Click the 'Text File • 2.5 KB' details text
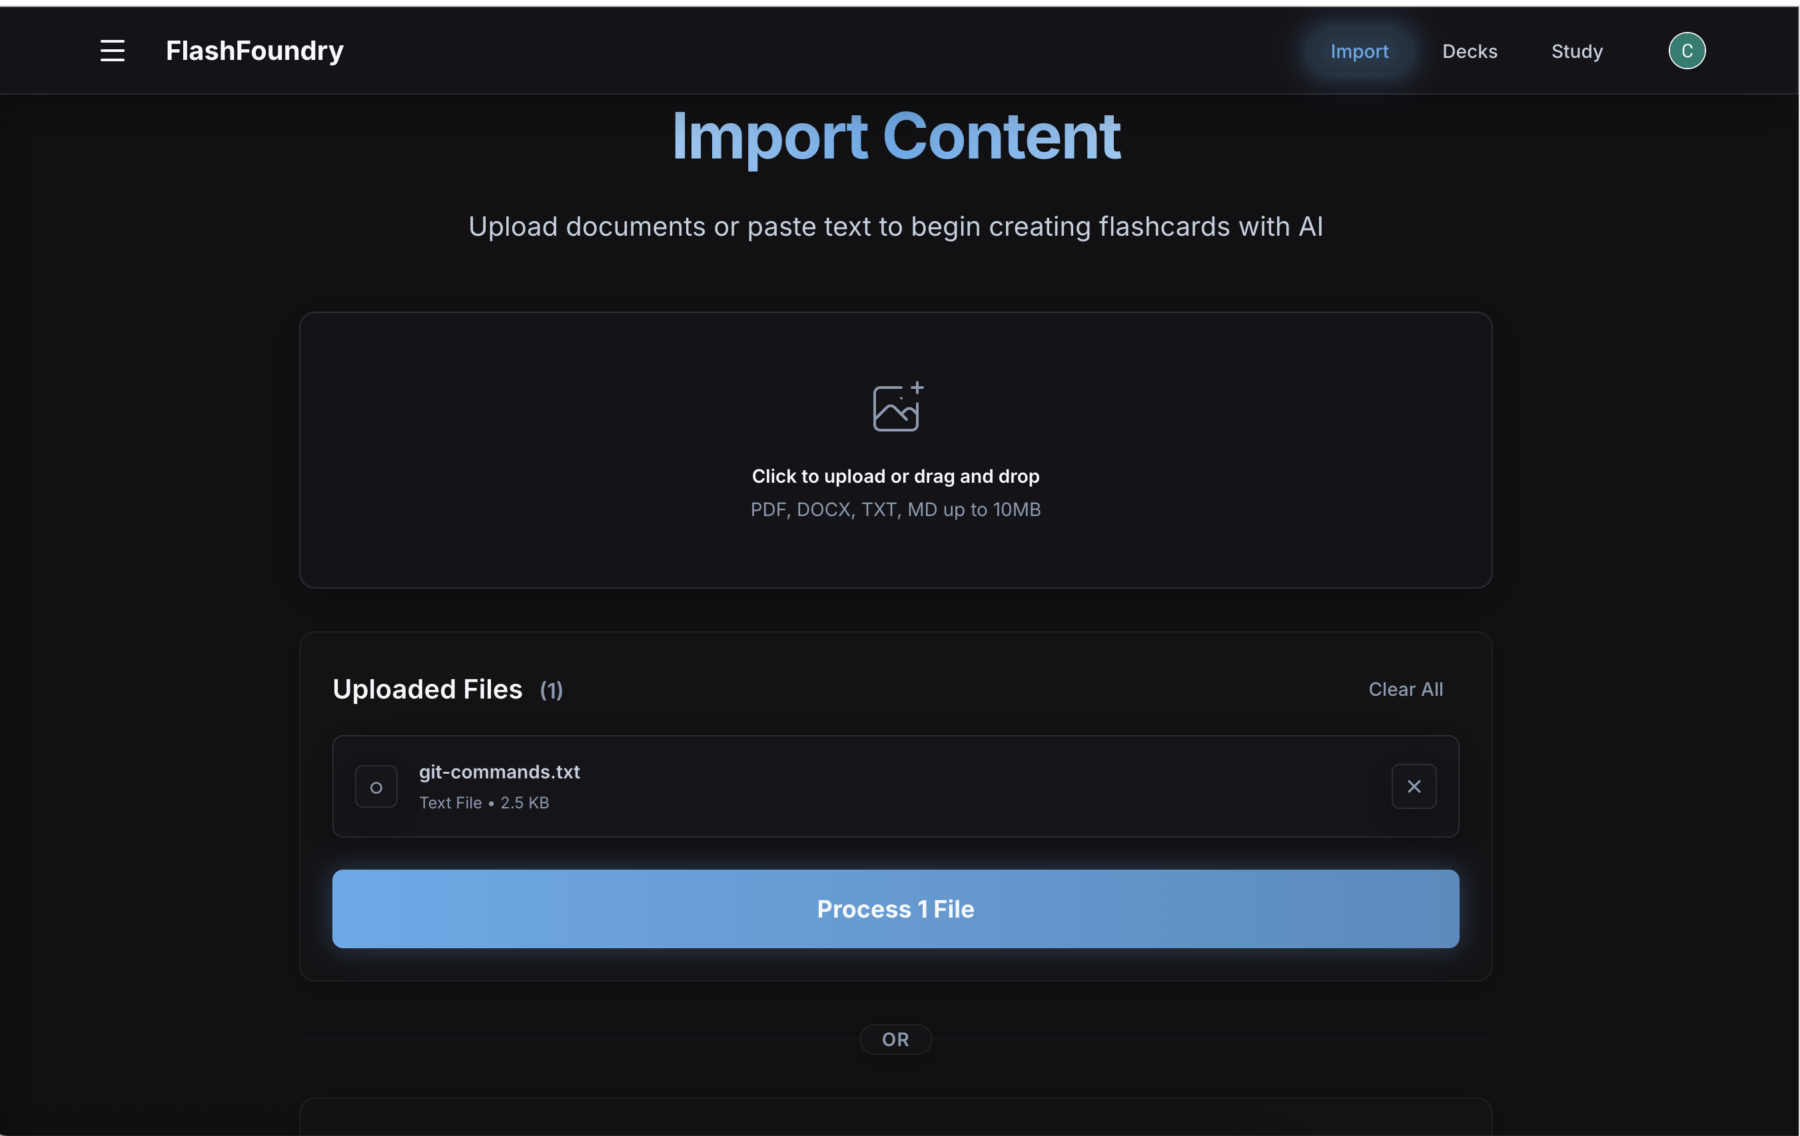 coord(484,802)
